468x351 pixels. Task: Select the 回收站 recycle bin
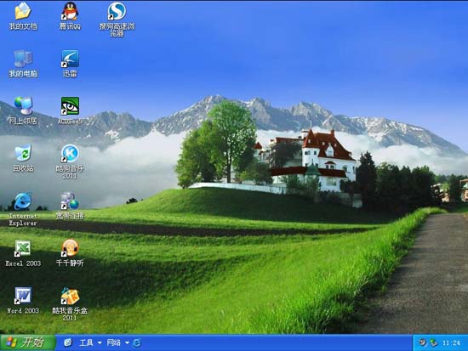(23, 153)
